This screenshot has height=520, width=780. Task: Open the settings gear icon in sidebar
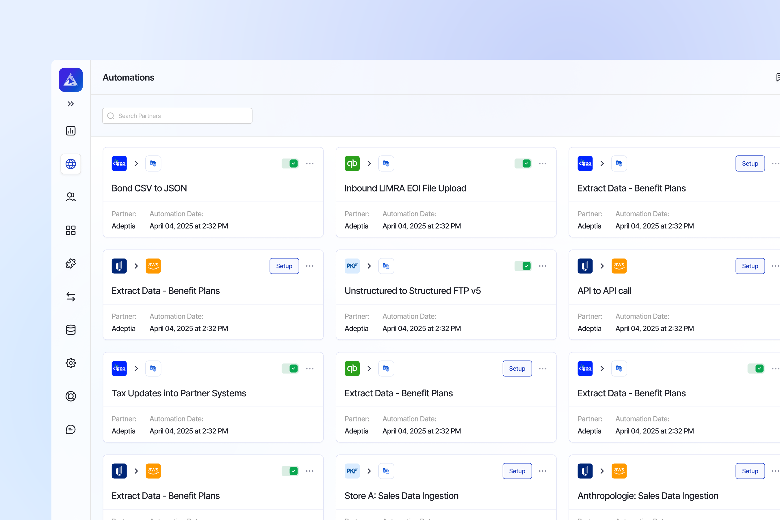pos(71,363)
